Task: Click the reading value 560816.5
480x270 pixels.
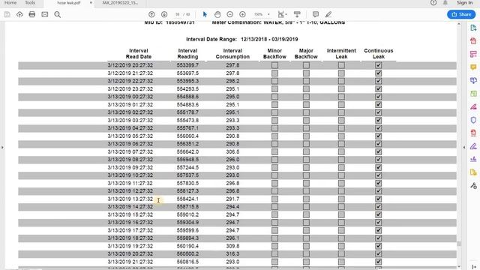Action: tap(187, 262)
